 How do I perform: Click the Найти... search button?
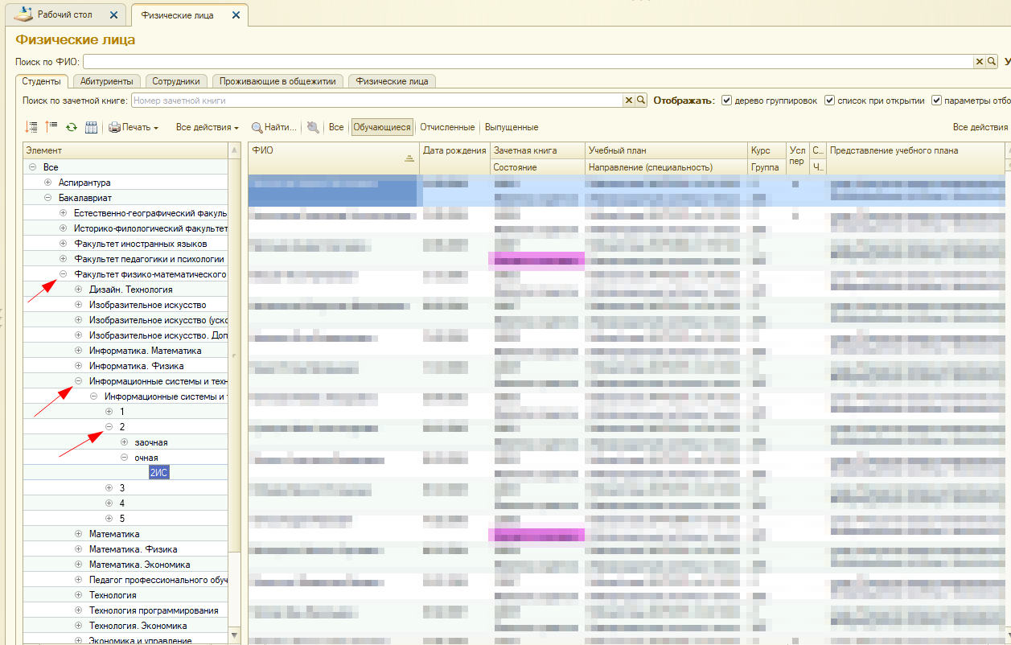(273, 127)
